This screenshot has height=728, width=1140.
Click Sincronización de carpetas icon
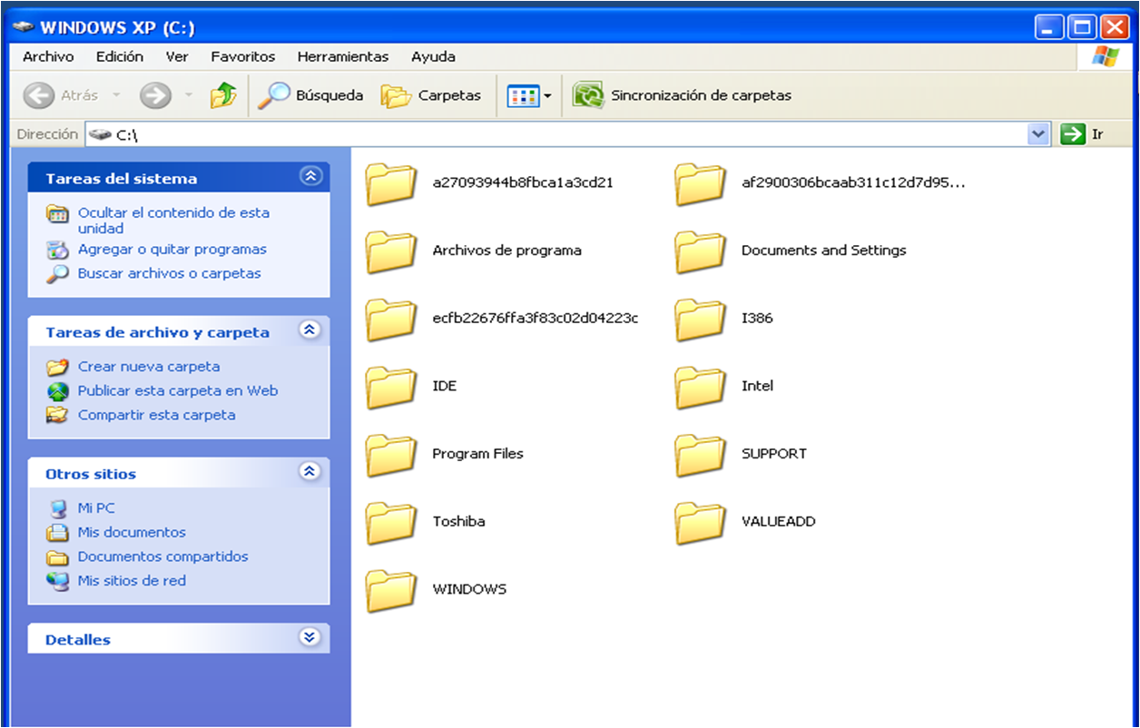589,95
